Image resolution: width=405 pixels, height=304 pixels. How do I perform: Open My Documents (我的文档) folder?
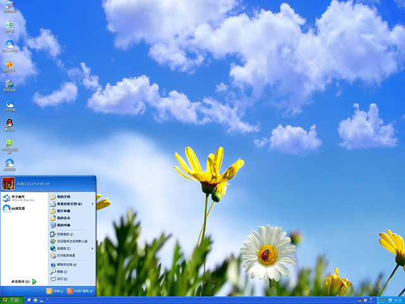(x=62, y=196)
